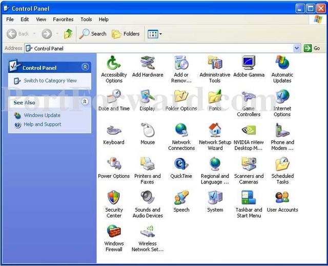Screen dimensions: 328x266
Task: Open Sounds and Audio Devices
Action: [148, 198]
